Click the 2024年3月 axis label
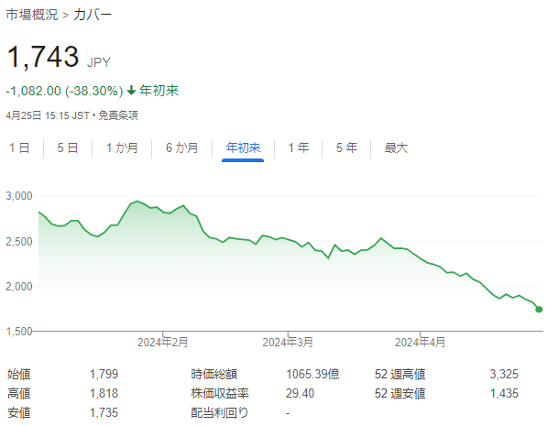This screenshot has height=426, width=547. 288,343
